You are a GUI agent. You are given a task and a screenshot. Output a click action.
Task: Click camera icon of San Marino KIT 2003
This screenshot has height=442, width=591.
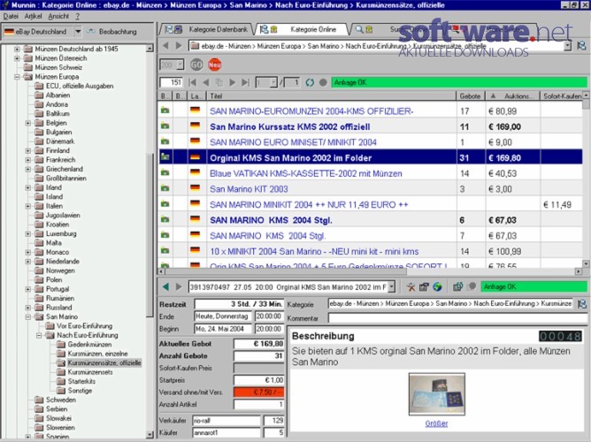point(165,188)
